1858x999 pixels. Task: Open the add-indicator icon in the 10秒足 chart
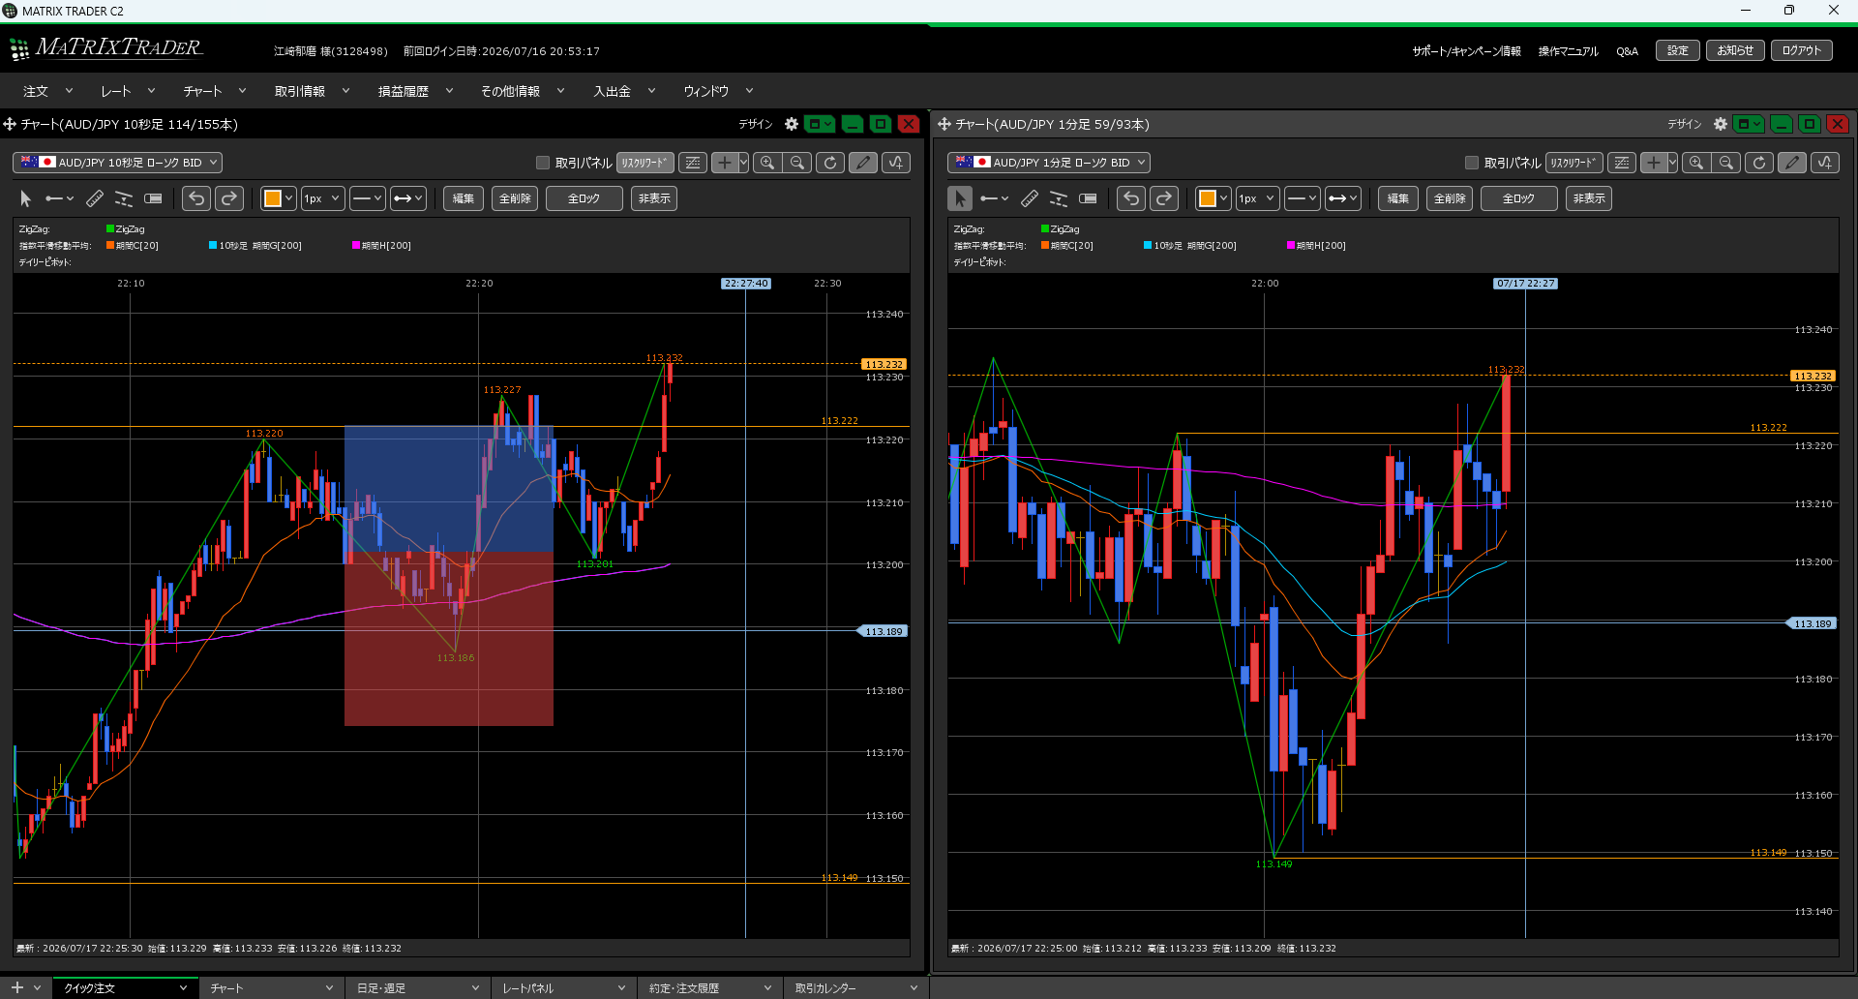896,163
